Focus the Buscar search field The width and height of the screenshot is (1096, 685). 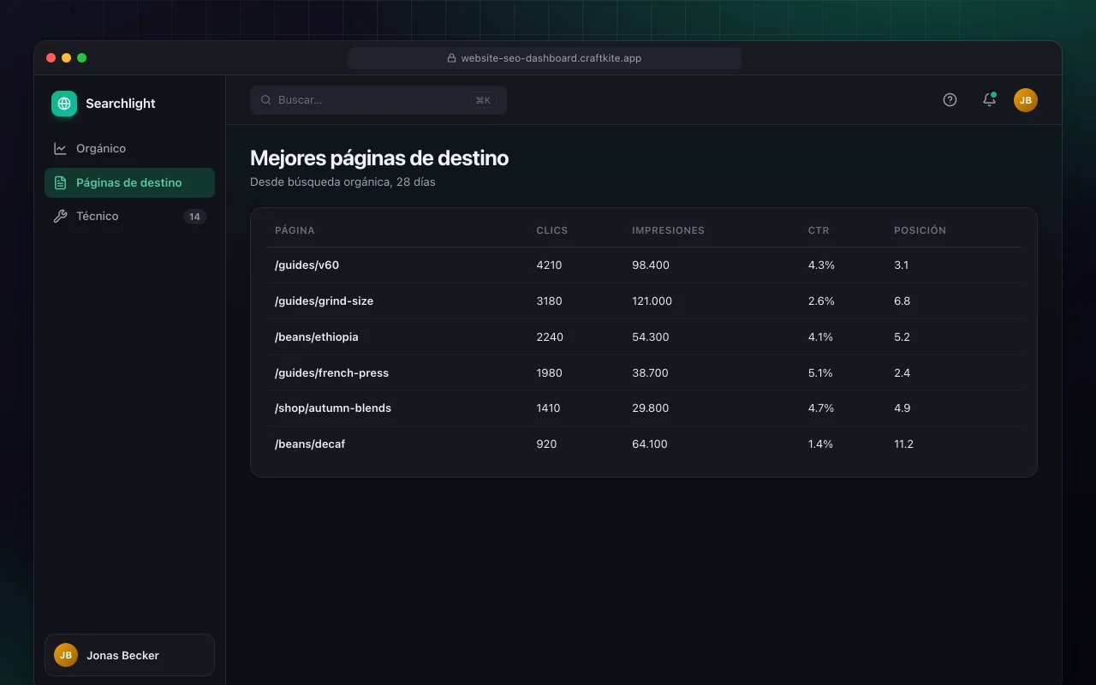click(x=378, y=100)
